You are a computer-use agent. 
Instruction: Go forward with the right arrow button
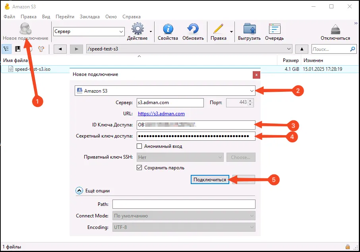[x=76, y=49]
